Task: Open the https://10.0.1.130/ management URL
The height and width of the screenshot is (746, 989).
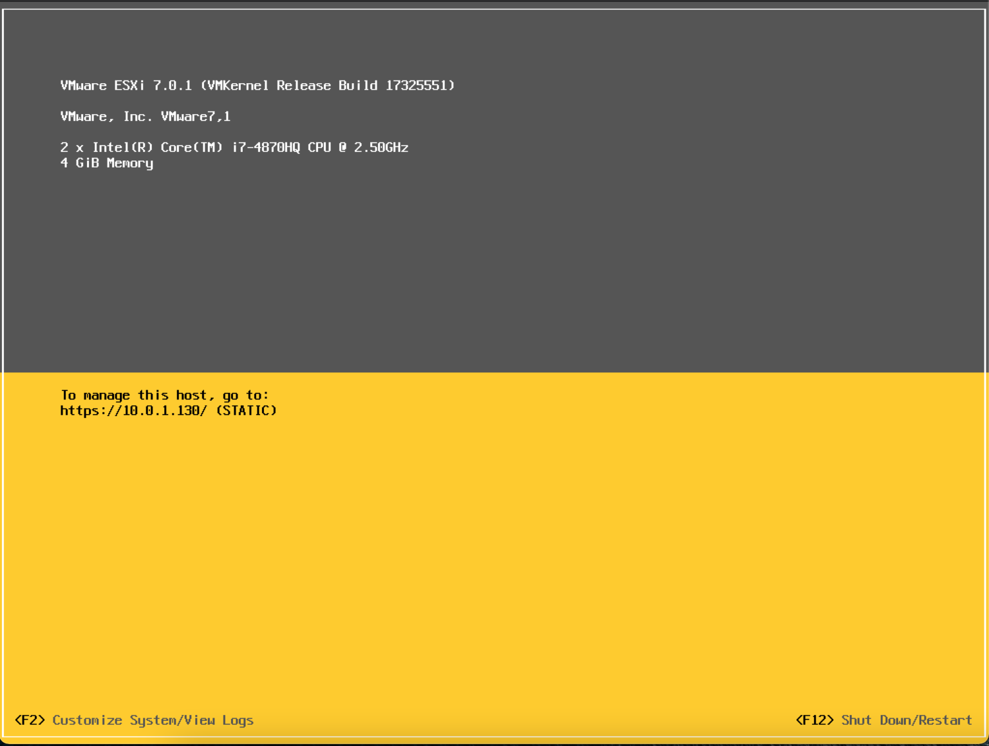Action: tap(133, 410)
